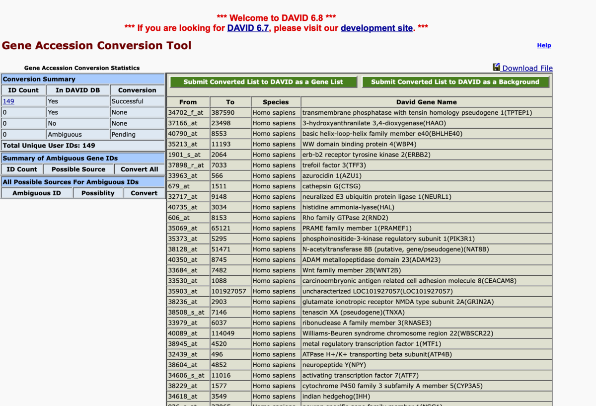Select probe ID 606_at
The image size is (596, 406).
point(179,218)
